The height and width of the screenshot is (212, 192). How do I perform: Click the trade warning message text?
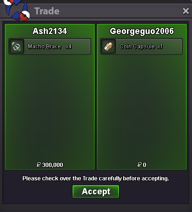click(96, 179)
